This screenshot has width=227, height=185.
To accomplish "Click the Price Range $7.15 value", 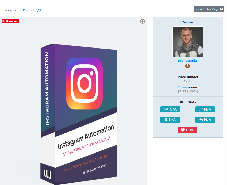I will click(188, 81).
